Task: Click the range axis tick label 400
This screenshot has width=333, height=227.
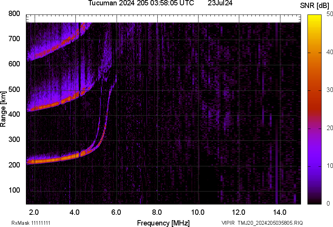Action: [x=14, y=114]
